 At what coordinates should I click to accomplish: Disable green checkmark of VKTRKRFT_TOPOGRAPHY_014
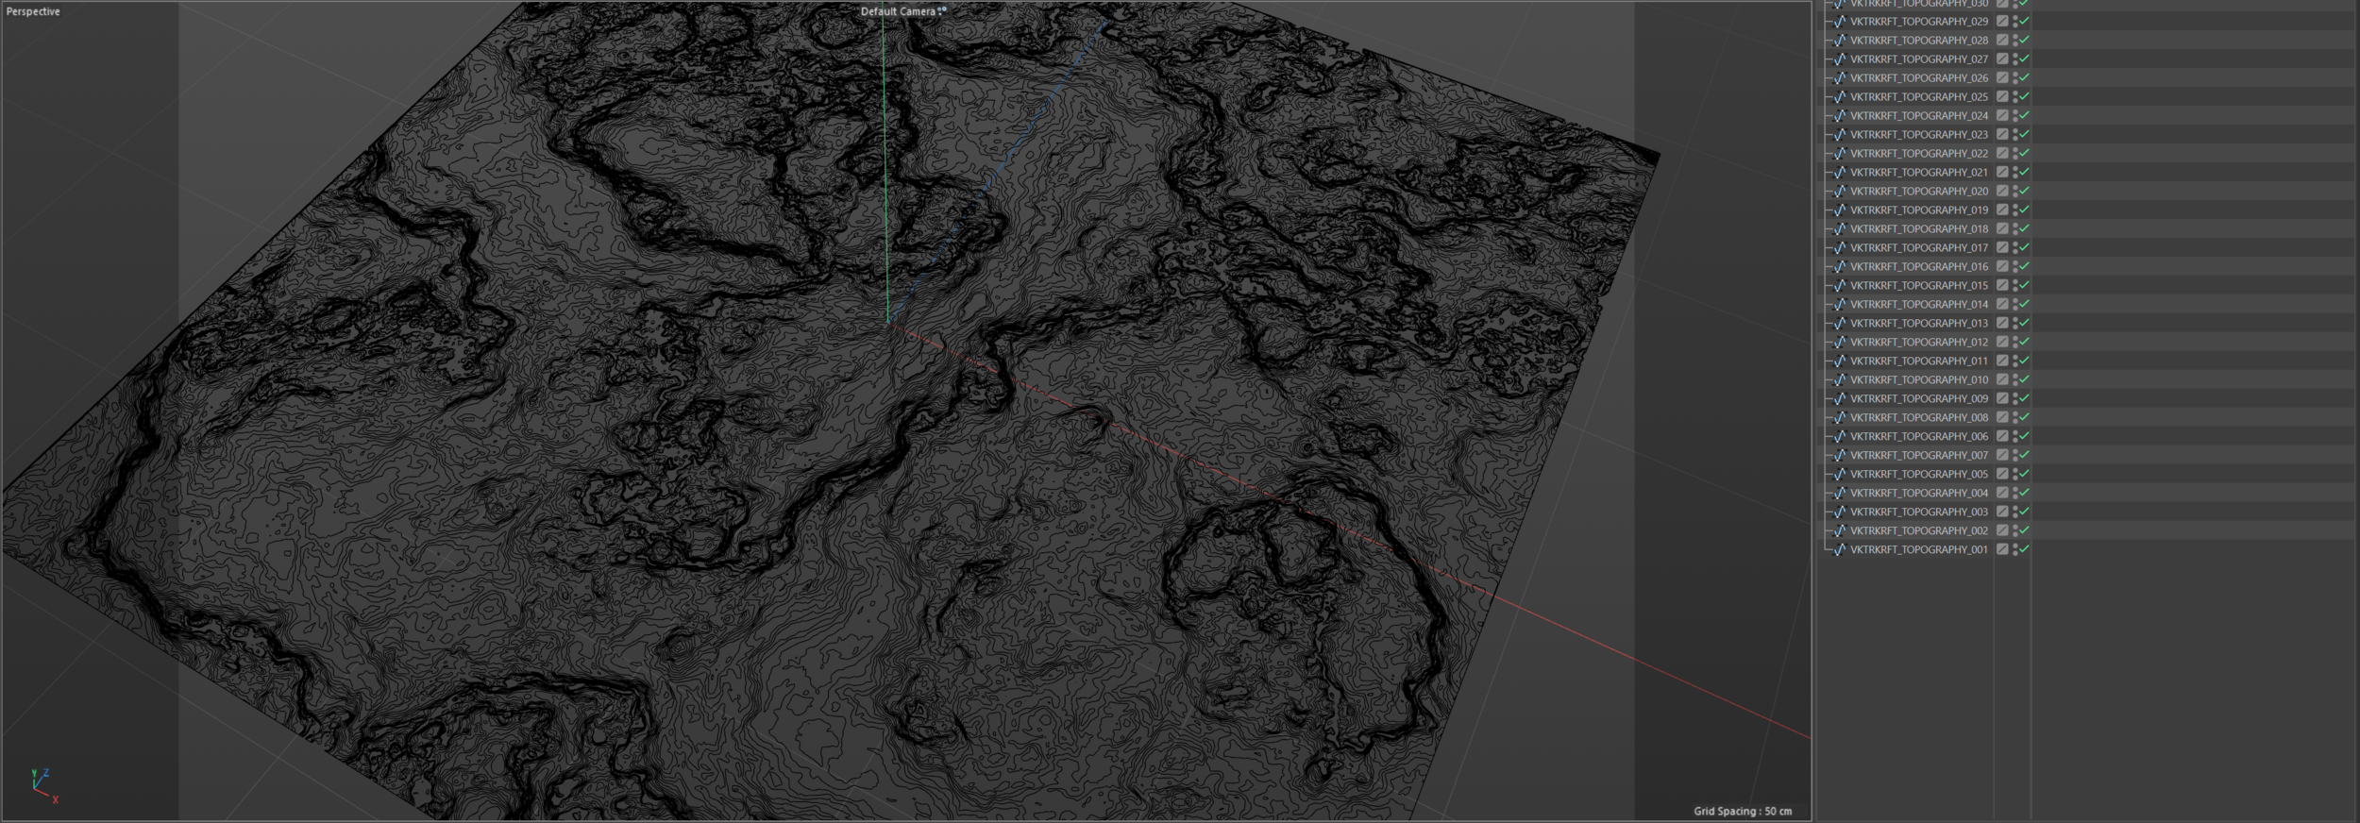[2024, 304]
